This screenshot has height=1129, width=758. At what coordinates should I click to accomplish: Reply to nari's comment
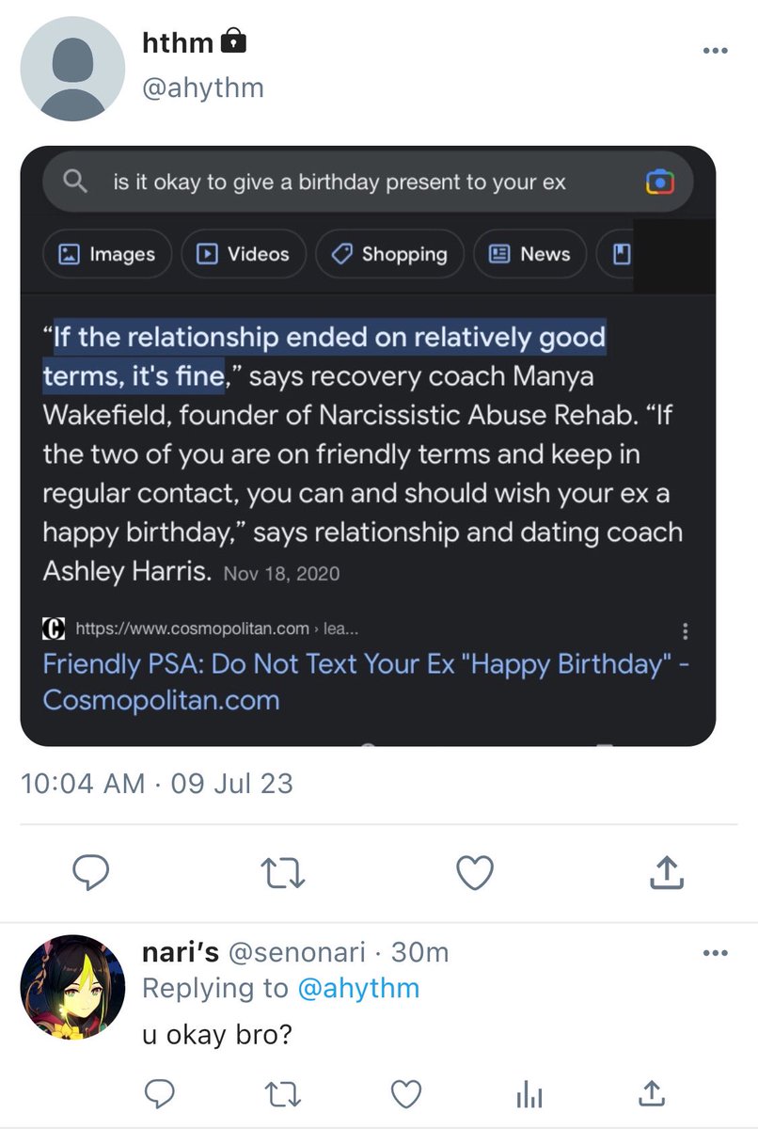click(x=160, y=1093)
